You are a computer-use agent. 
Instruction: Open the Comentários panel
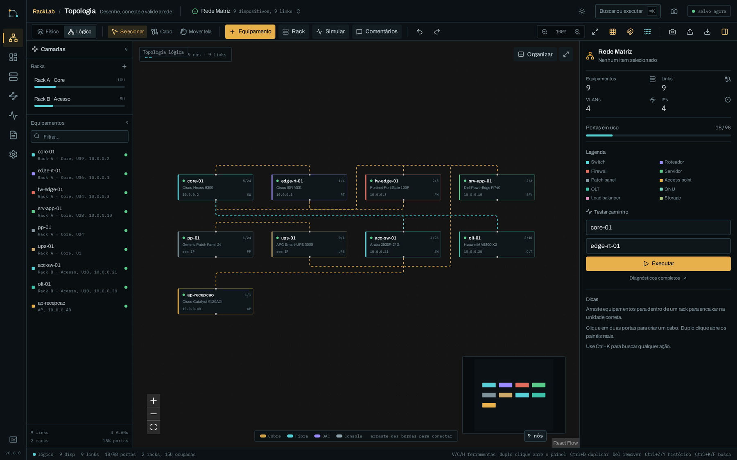point(377,31)
